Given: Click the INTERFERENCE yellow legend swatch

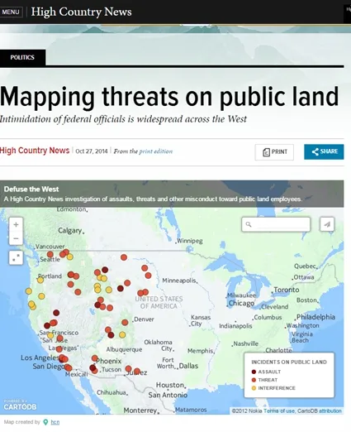Looking at the screenshot, I should (x=254, y=388).
